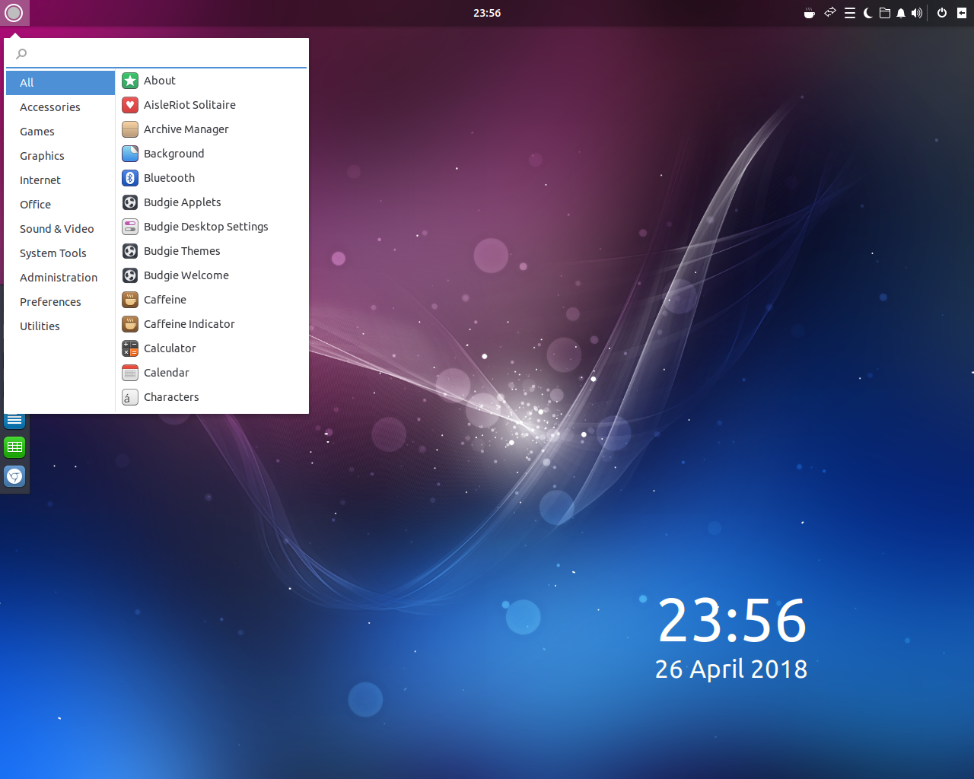
Task: Click the power icon in the panel
Action: click(942, 13)
